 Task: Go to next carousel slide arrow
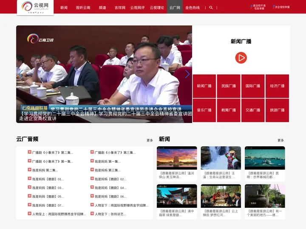pyautogui.click(x=187, y=74)
